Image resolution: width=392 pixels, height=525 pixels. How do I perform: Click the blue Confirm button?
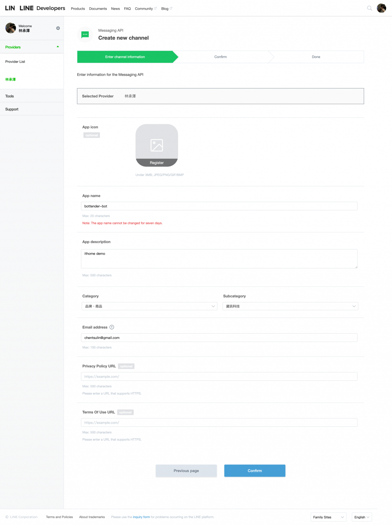point(255,471)
